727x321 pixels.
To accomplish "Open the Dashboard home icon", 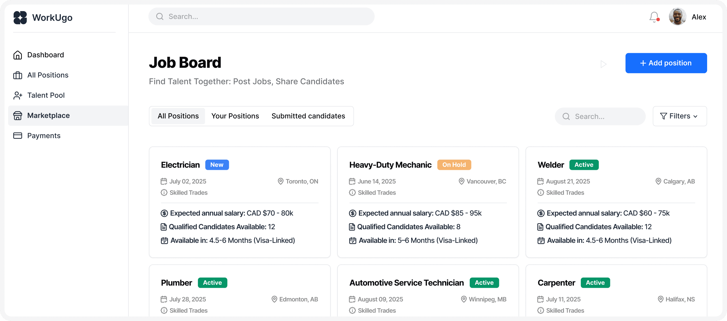I will coord(18,55).
